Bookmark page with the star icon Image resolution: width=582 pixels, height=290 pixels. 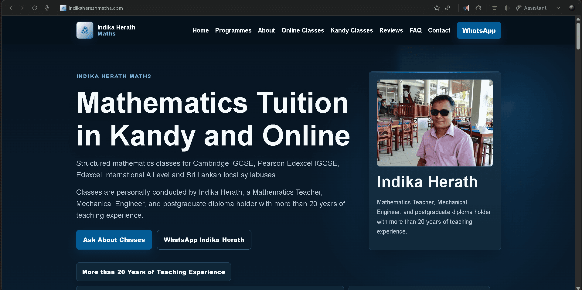pos(437,8)
